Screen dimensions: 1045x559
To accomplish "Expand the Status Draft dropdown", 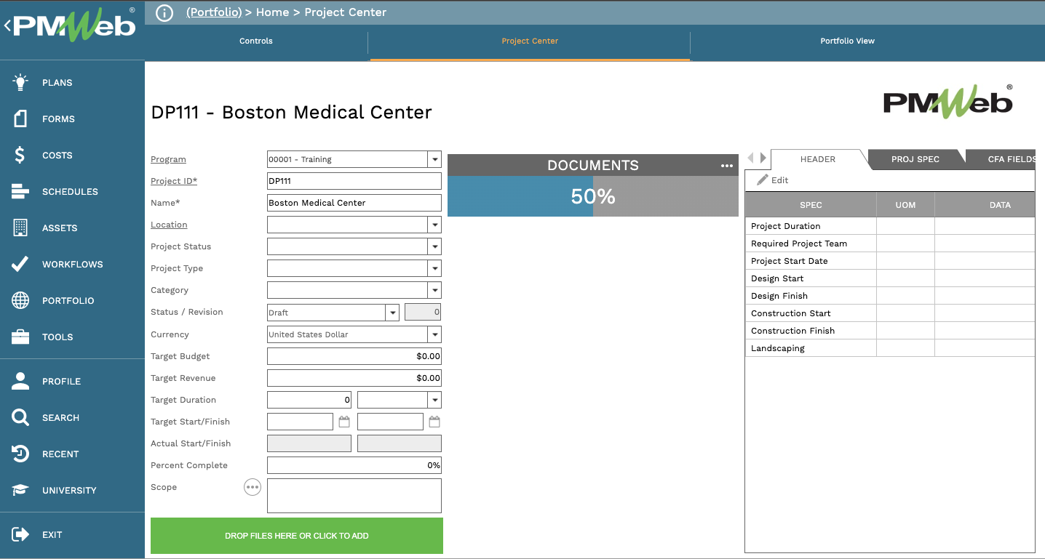I will pyautogui.click(x=392, y=313).
